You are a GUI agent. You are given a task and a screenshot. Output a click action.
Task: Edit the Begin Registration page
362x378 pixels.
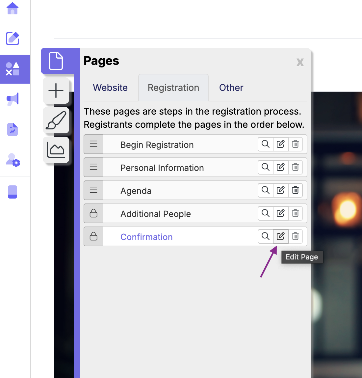click(x=280, y=144)
